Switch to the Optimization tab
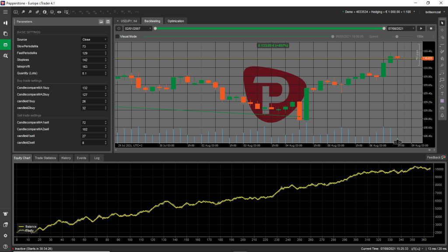 pyautogui.click(x=176, y=21)
